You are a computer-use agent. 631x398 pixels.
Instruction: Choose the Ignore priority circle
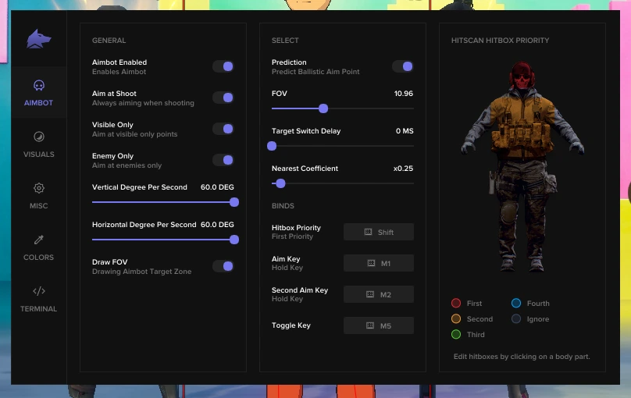coord(516,318)
